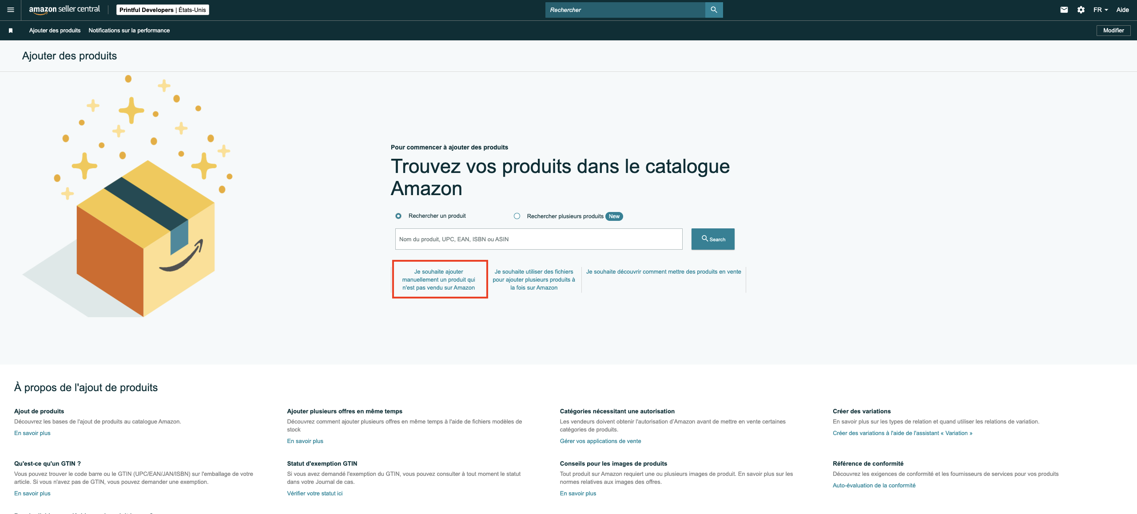Focus the product name, UPC, EAN, ISBN field

[539, 239]
